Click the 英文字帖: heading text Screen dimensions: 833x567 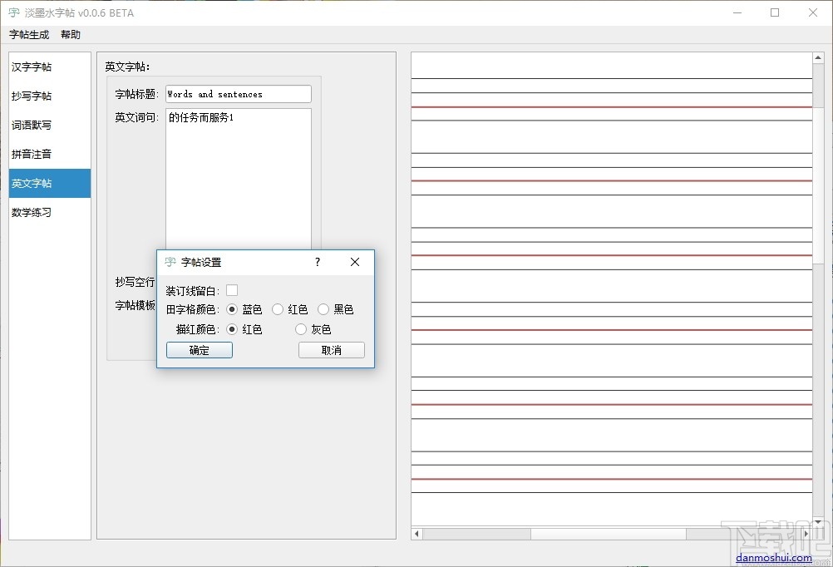127,67
